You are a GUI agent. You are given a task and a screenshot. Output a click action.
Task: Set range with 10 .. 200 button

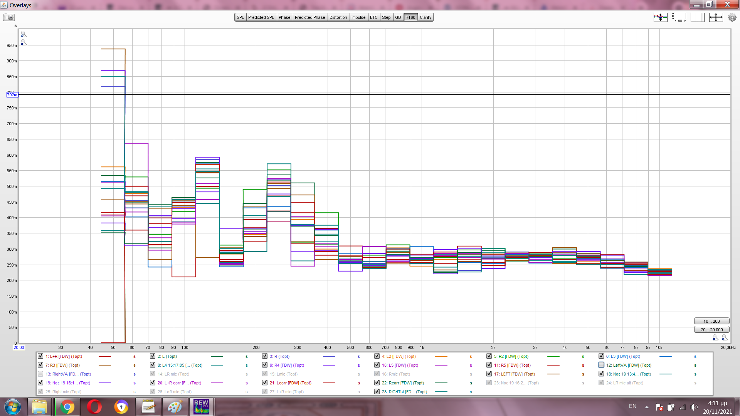tap(711, 321)
